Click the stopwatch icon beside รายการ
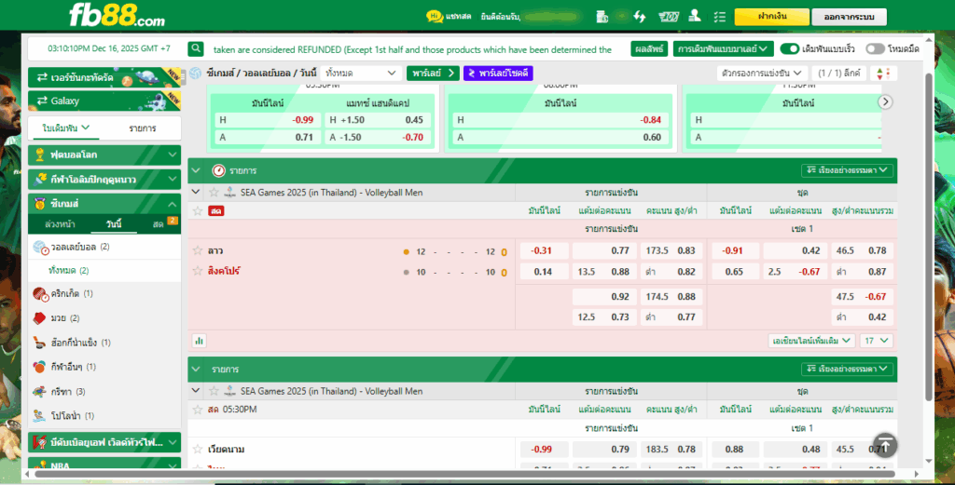Screen dimensions: 955x485 point(218,170)
